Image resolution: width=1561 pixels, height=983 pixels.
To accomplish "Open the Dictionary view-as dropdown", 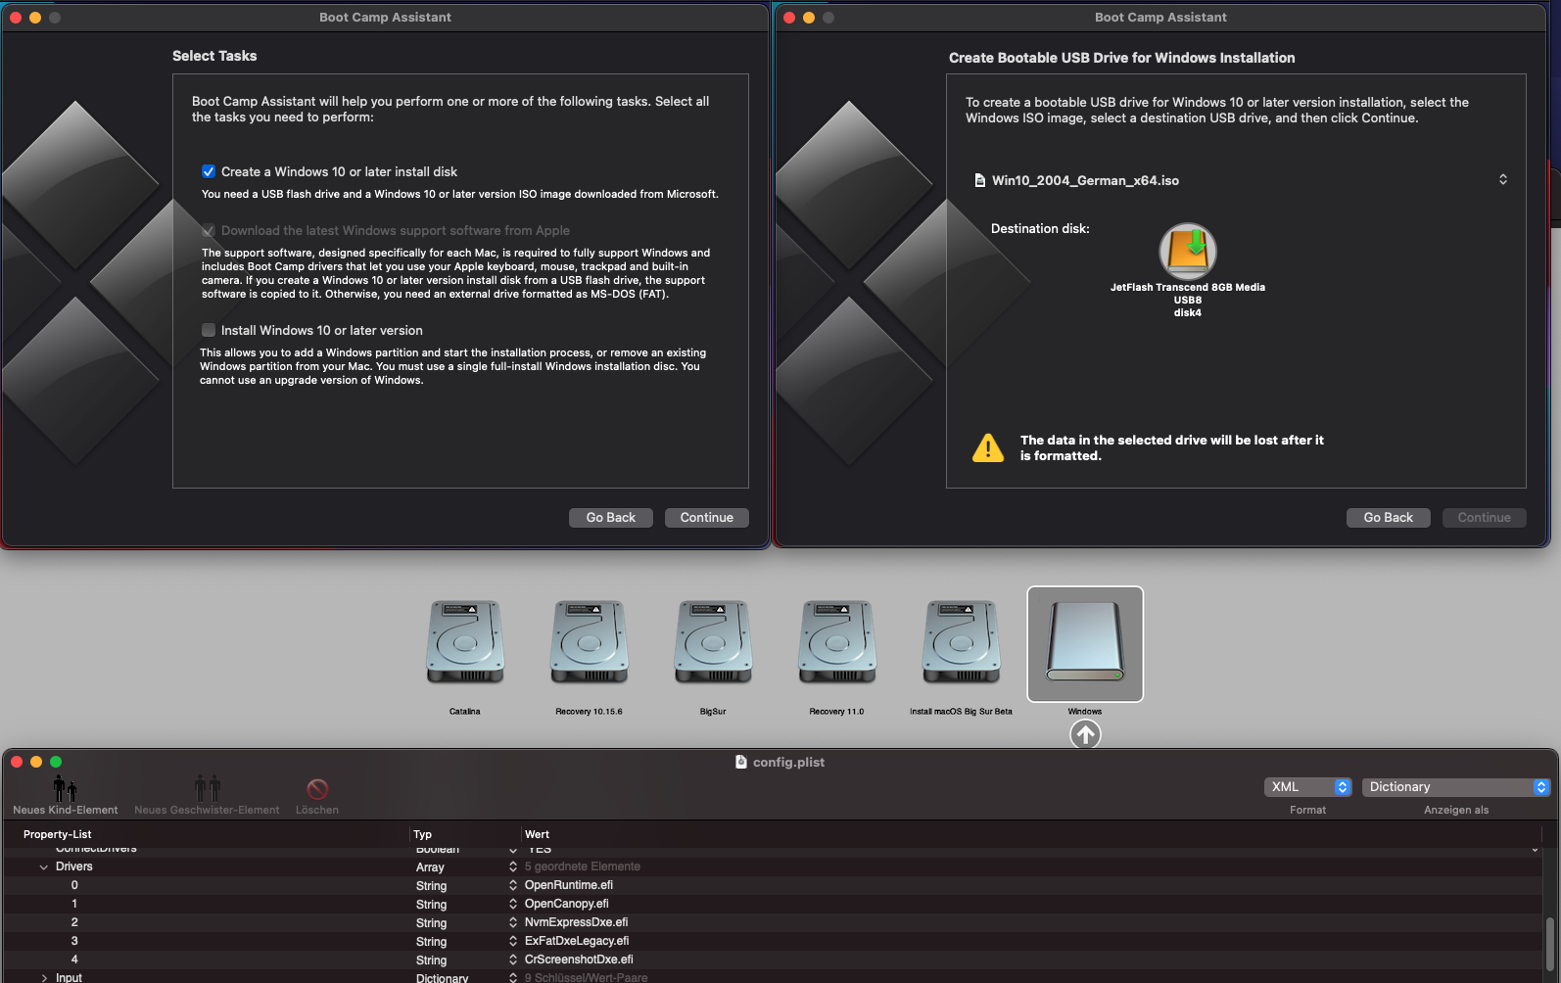I will tap(1456, 787).
